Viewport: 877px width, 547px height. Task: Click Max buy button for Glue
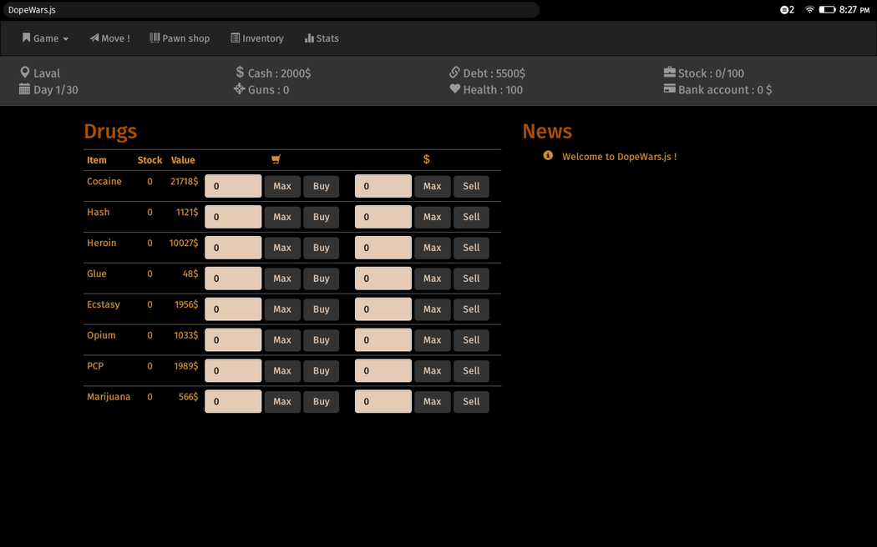point(282,279)
